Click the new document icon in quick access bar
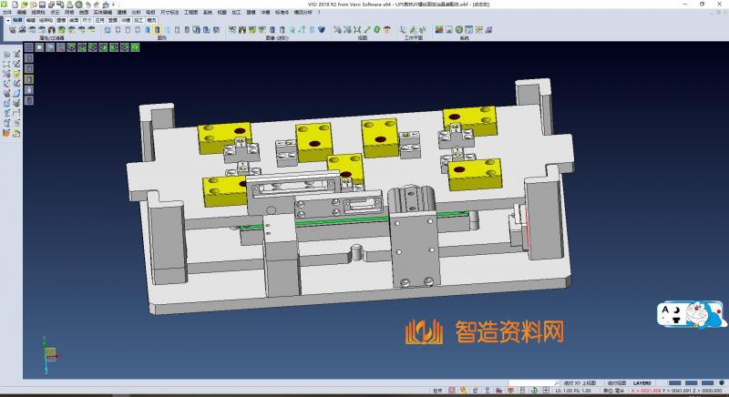Screen dimensions: 729x397 pyautogui.click(x=15, y=5)
